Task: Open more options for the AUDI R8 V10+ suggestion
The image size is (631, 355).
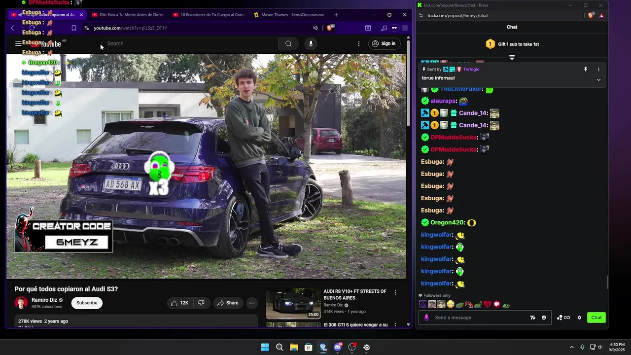Action: point(395,292)
